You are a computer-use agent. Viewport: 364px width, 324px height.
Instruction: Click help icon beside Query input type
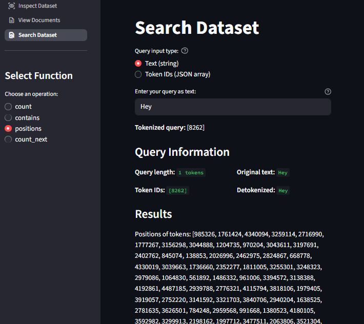coord(185,51)
